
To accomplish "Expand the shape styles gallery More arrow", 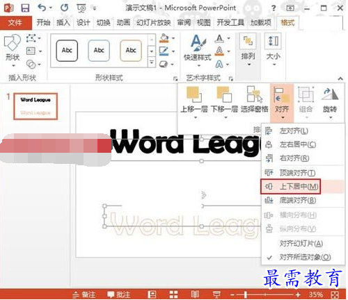I will 152,62.
